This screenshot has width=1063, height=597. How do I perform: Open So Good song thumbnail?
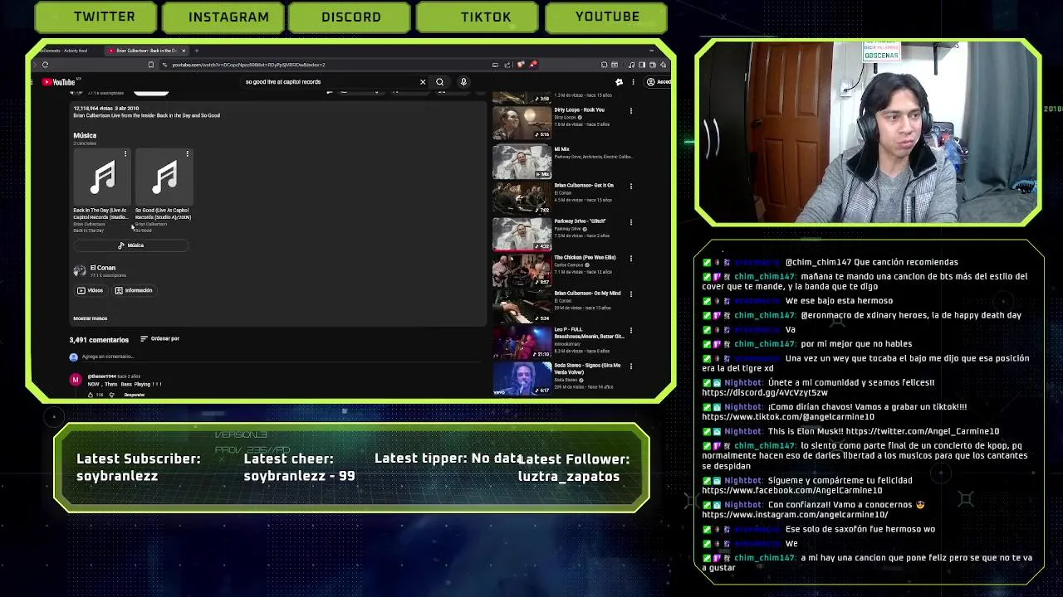[164, 177]
